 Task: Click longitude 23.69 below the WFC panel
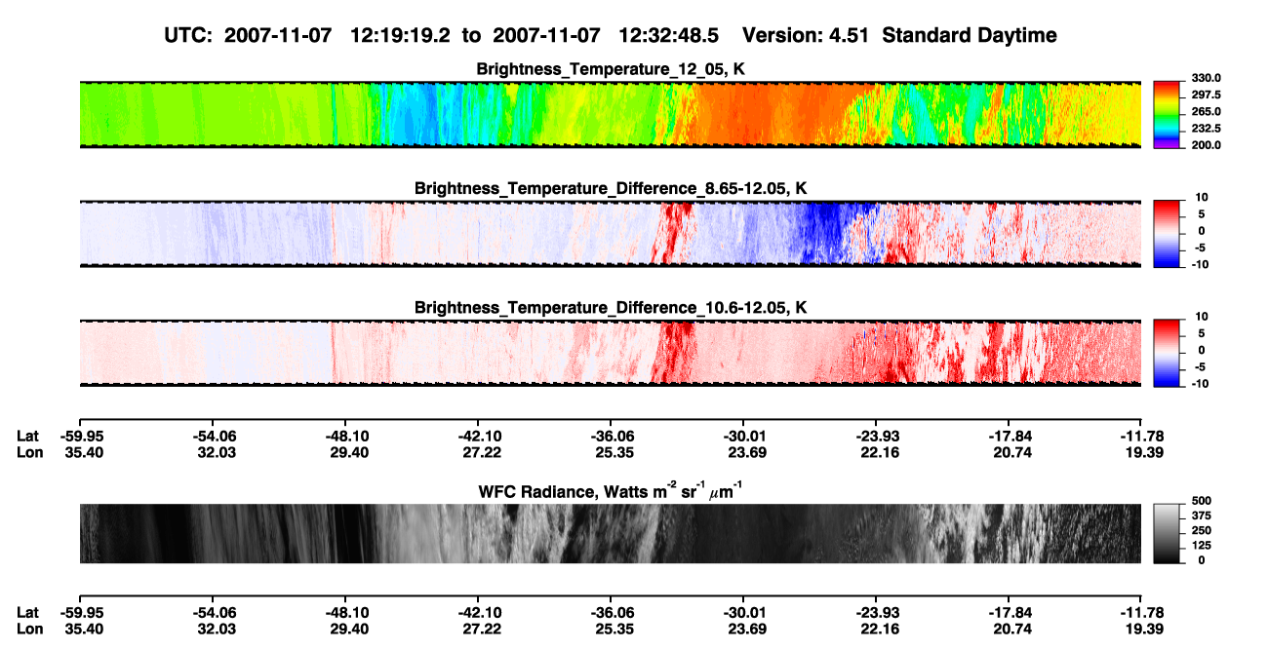[743, 628]
